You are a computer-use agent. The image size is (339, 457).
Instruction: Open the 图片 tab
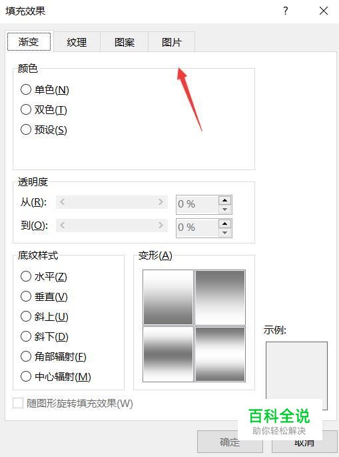(x=172, y=42)
